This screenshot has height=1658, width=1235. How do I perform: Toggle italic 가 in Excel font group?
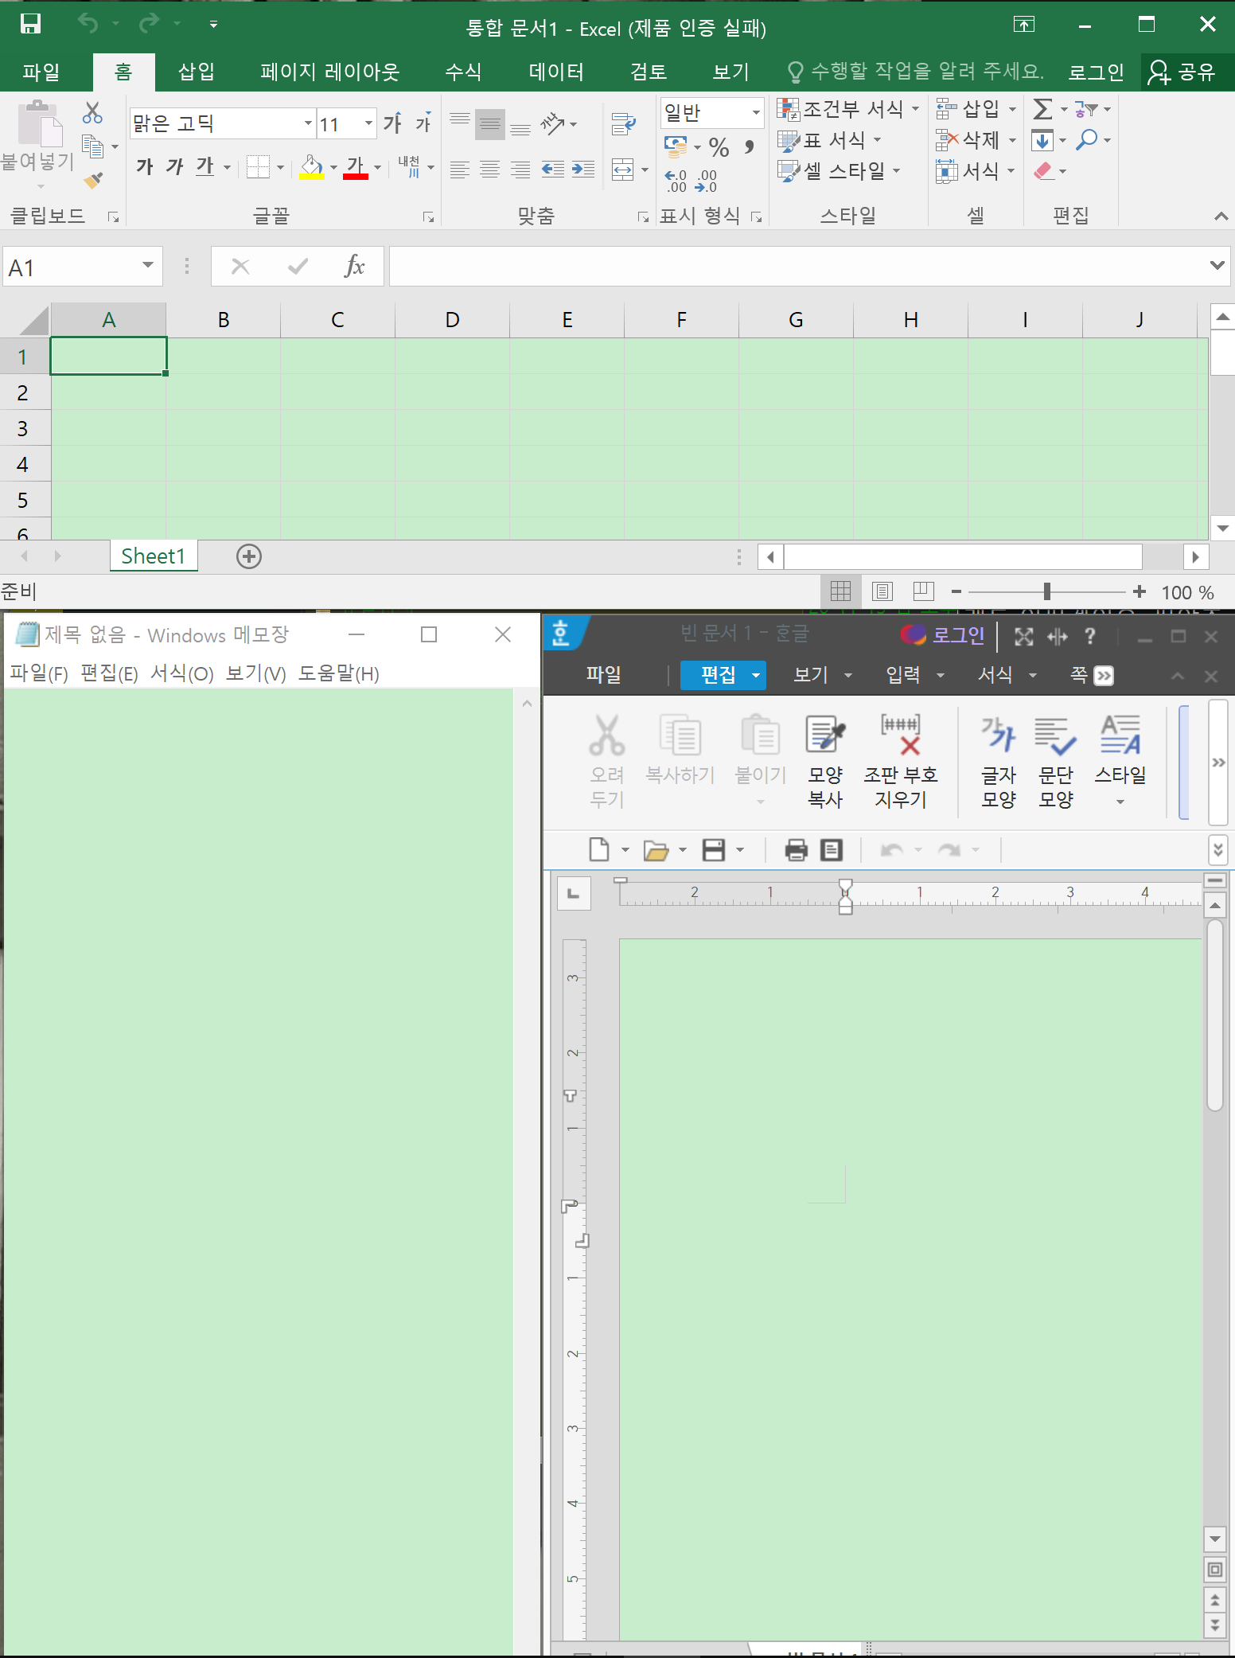(x=174, y=166)
